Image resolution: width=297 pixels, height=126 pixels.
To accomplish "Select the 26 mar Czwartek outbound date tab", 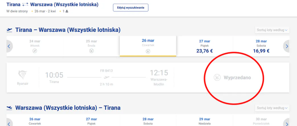I will [148, 46].
